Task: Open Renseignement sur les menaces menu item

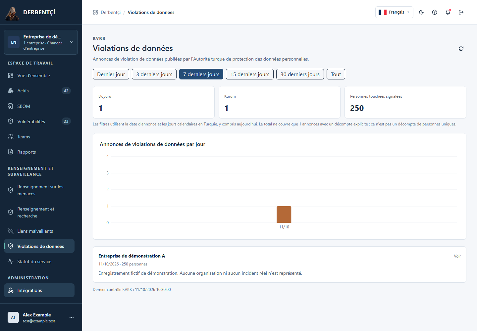Action: pyautogui.click(x=39, y=190)
